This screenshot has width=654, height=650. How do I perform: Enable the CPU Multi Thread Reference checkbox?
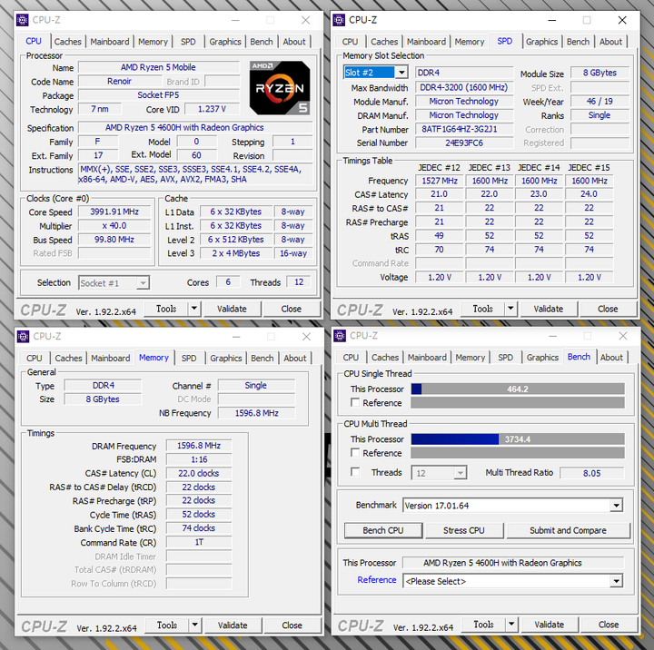click(x=355, y=452)
